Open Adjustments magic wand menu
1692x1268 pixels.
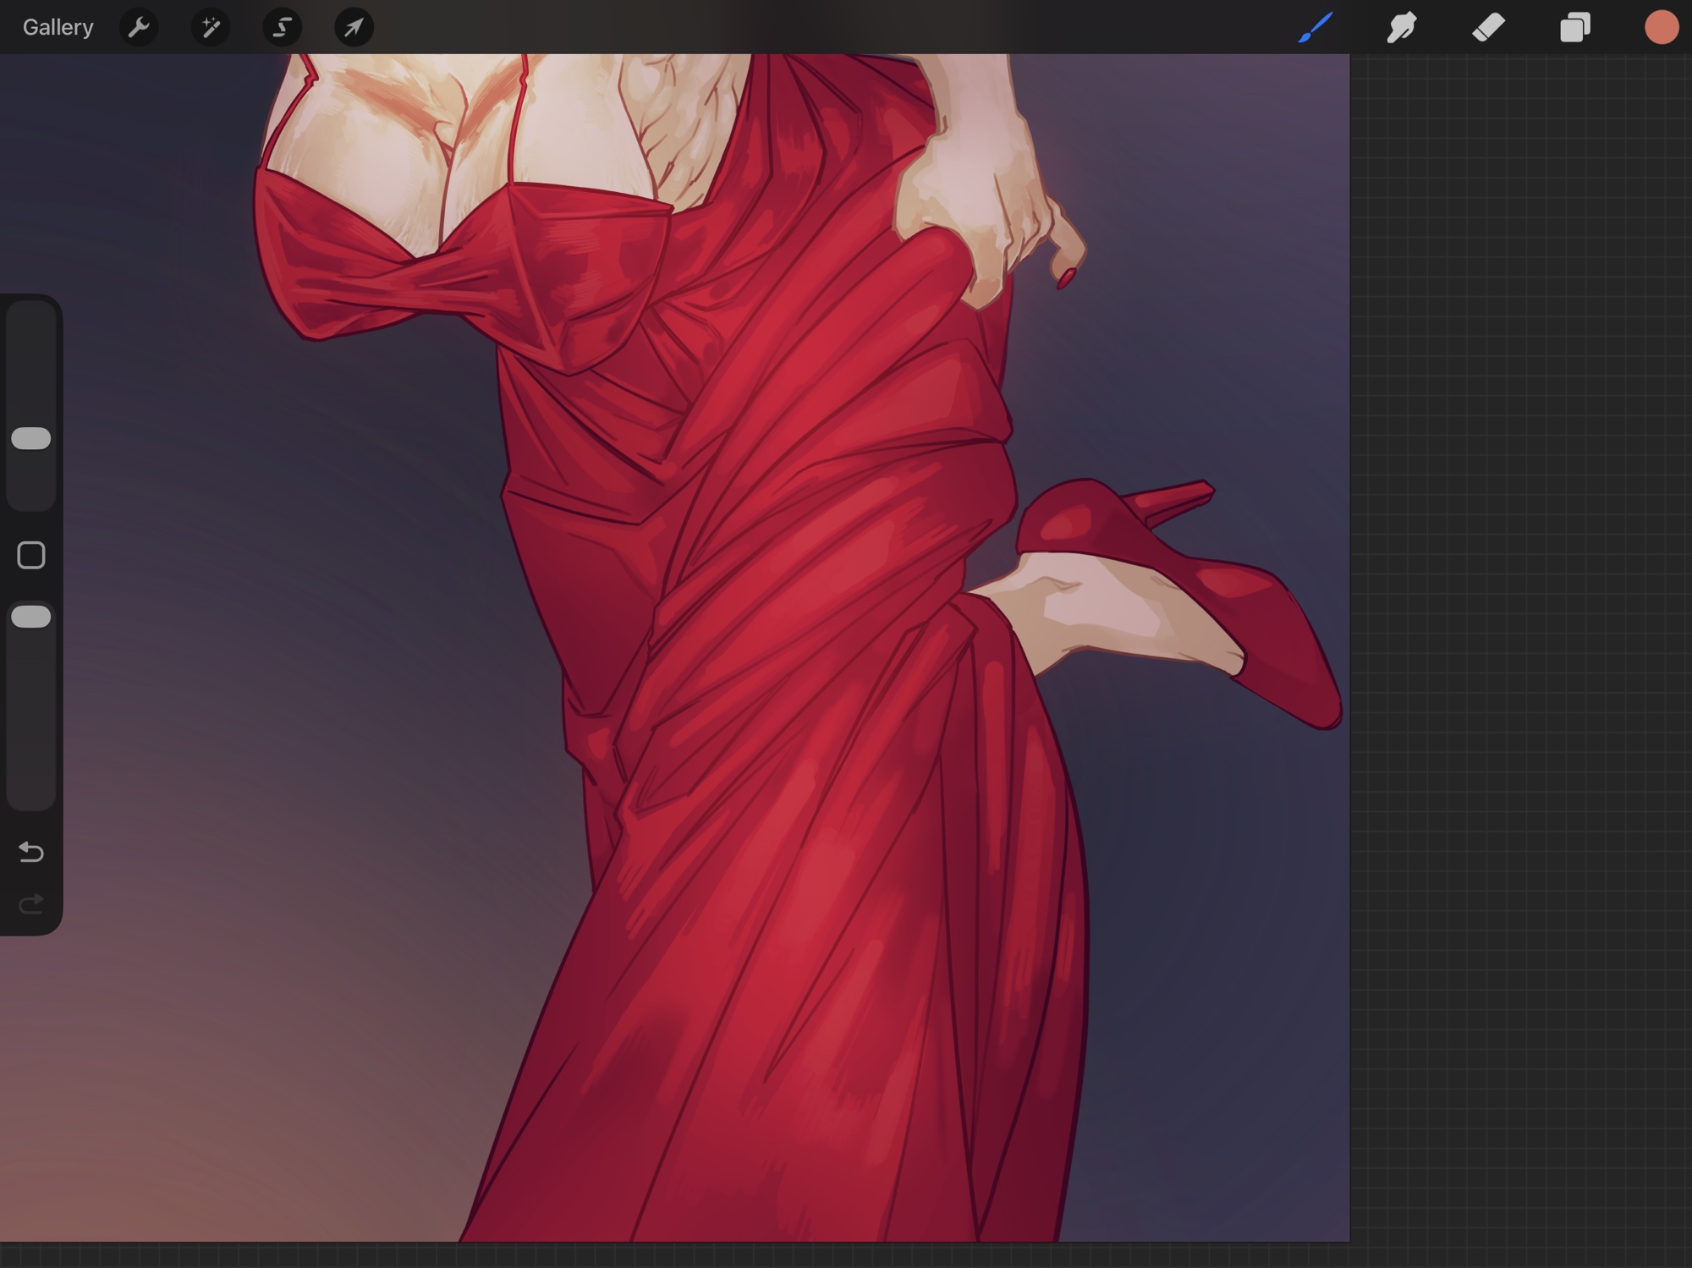point(211,27)
